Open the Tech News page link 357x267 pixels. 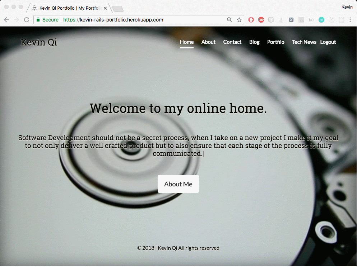point(304,42)
